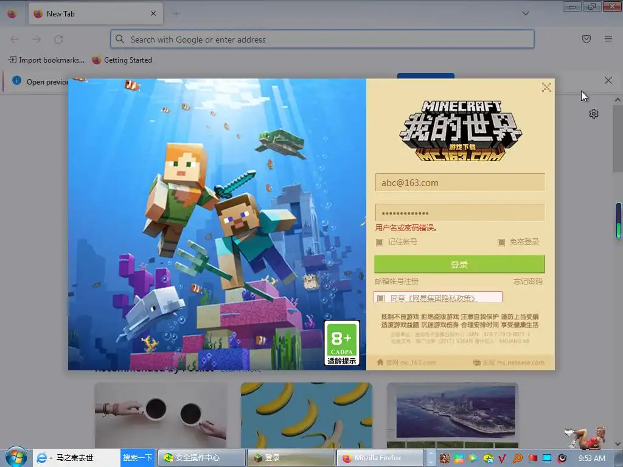This screenshot has width=623, height=467.
Task: Visit the 官网 mc.163.com link
Action: tap(411, 362)
